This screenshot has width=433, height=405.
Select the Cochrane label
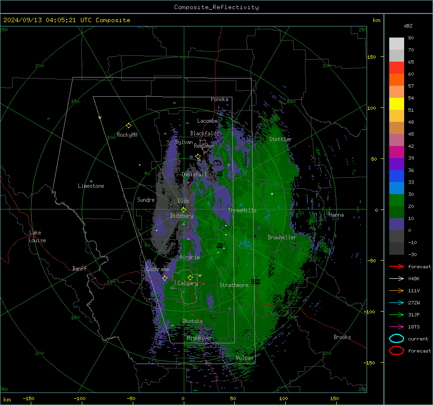point(157,269)
